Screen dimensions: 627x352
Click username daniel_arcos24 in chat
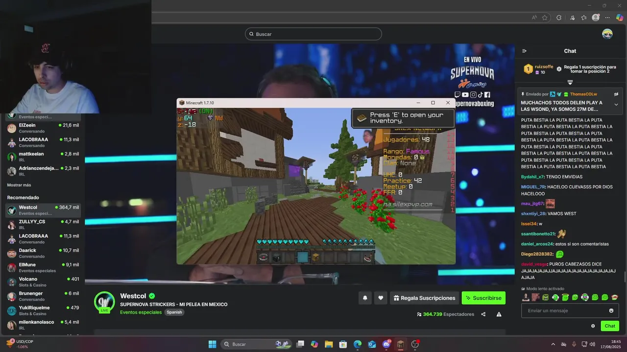(x=537, y=244)
